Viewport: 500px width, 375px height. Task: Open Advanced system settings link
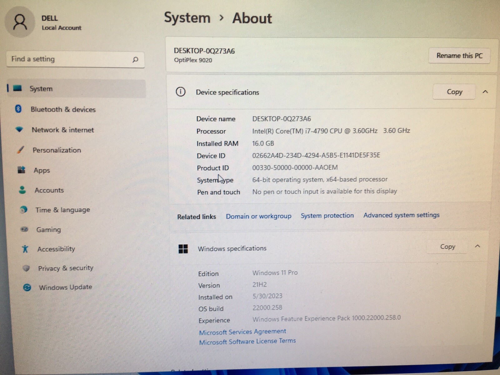click(401, 215)
